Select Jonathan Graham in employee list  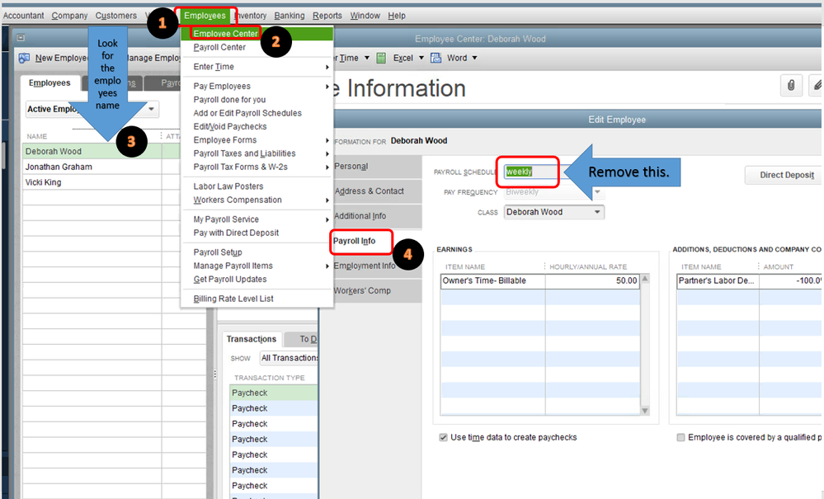92,167
